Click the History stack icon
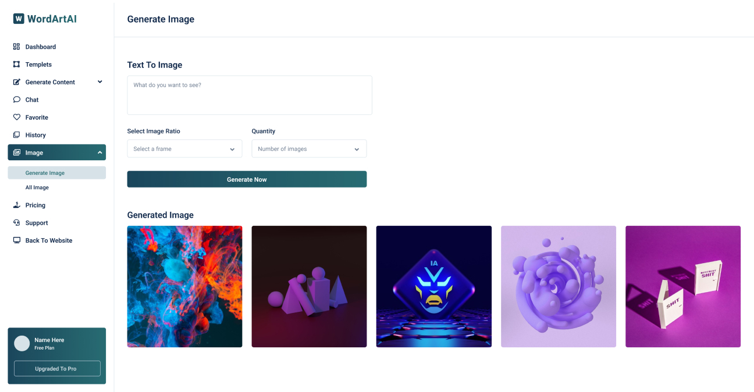Viewport: 754px width, 392px height. [16, 135]
